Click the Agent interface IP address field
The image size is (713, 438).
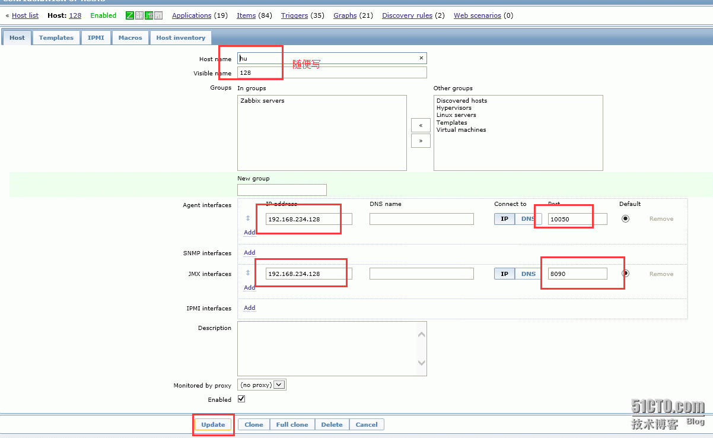pyautogui.click(x=309, y=219)
